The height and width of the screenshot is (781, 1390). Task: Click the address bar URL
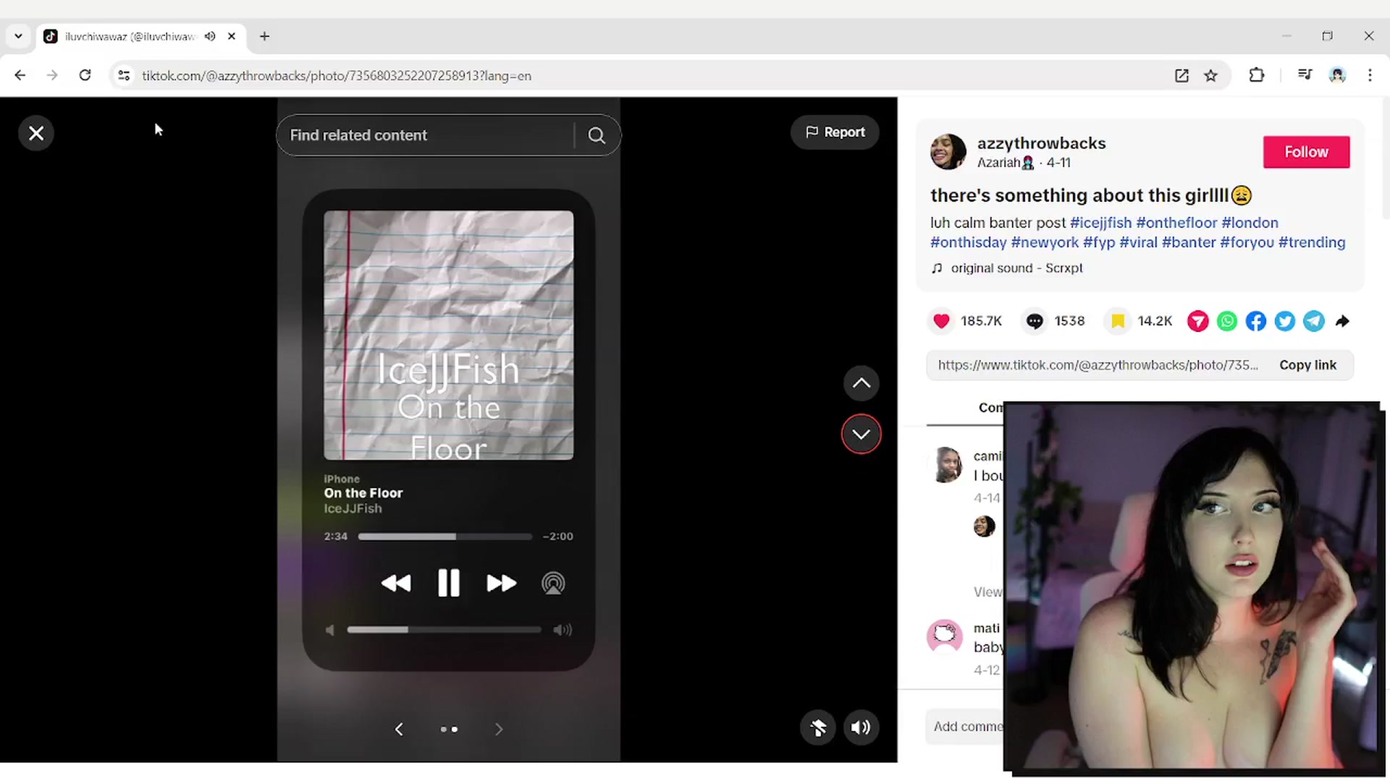337,76
